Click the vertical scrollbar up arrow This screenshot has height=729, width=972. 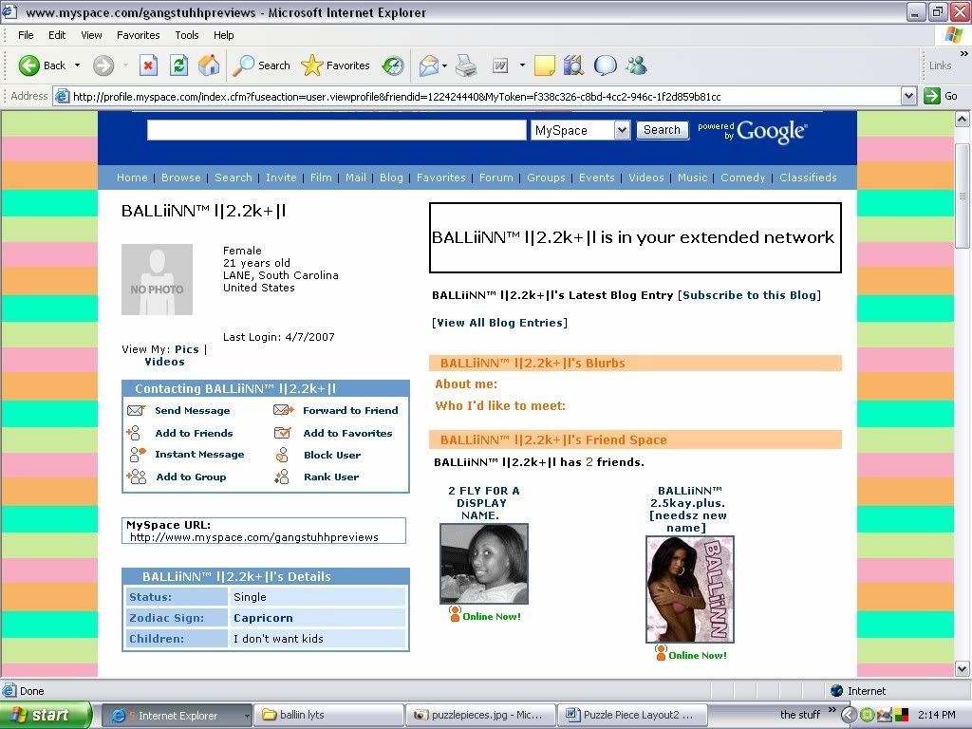[962, 119]
